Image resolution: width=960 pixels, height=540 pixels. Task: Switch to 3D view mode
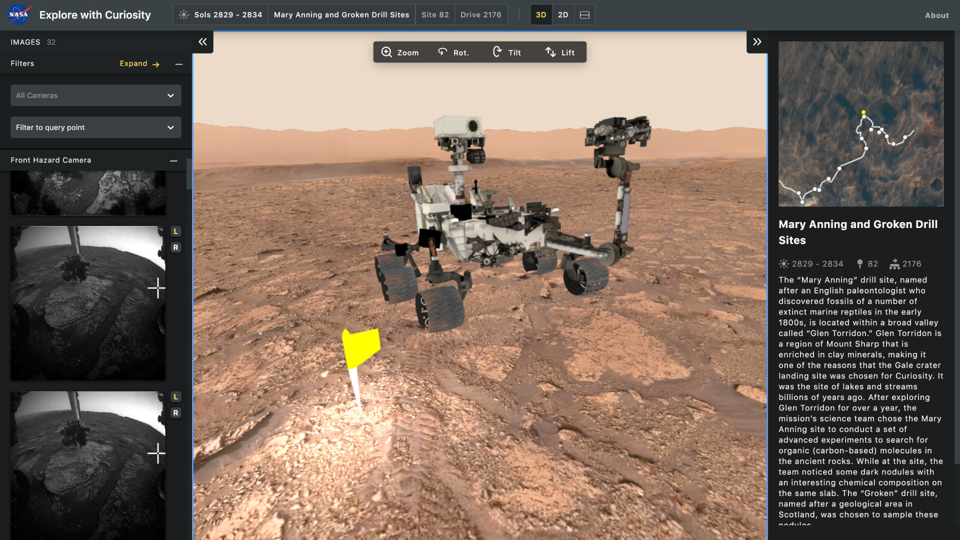tap(541, 15)
